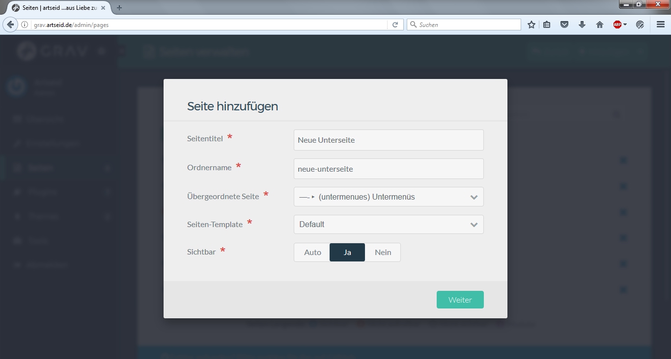Show site information icon in address bar
The width and height of the screenshot is (671, 359).
coord(25,25)
